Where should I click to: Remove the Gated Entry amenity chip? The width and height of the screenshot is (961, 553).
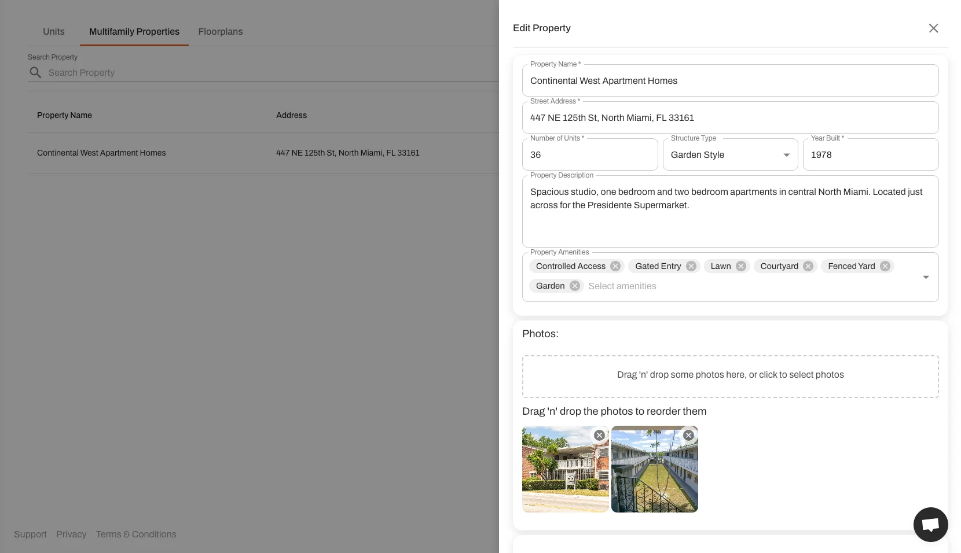tap(691, 266)
